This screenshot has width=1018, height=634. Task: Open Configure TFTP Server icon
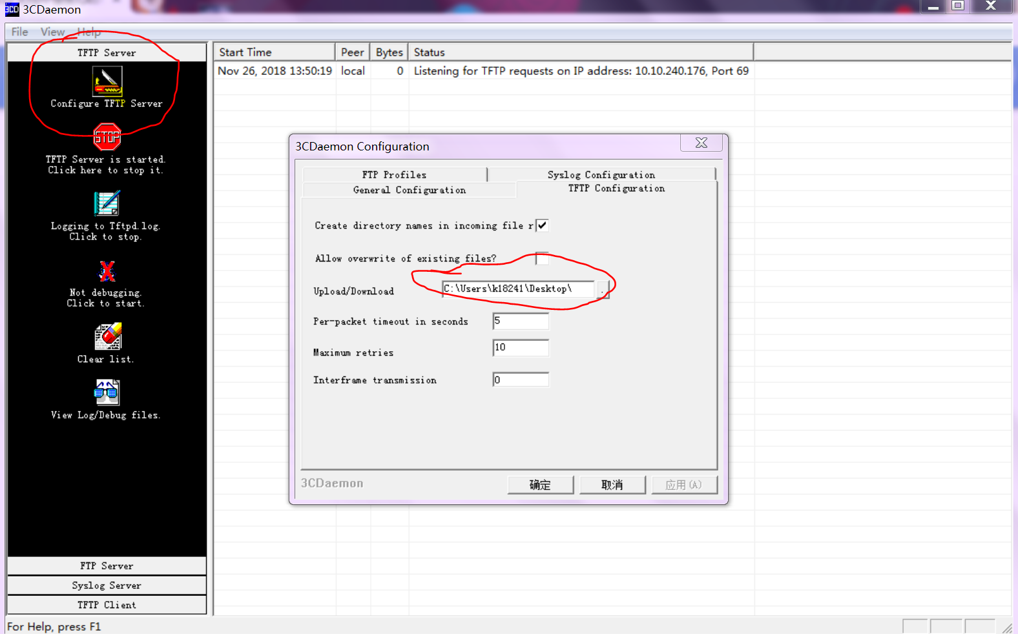[x=107, y=82]
